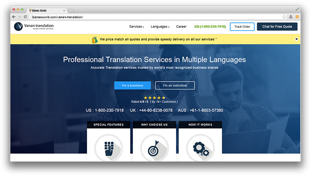Expand the Services dropdown menu
311x176 pixels.
(136, 27)
